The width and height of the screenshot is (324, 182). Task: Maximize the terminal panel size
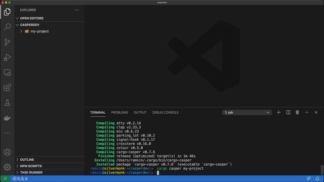307,112
